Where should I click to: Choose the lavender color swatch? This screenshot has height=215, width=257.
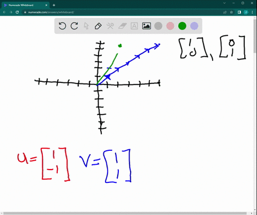point(194,26)
